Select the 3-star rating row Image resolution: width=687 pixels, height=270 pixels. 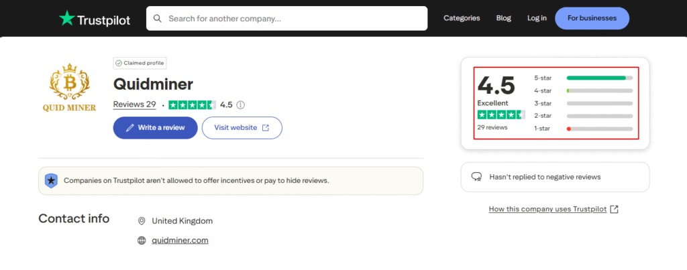click(583, 103)
